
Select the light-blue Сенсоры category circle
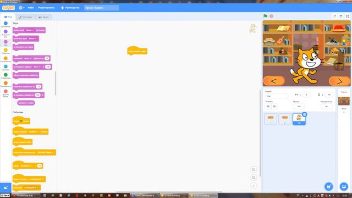(x=5, y=67)
